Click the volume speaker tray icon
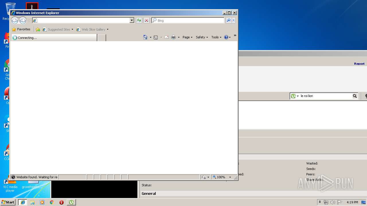Image resolution: width=367 pixels, height=206 pixels. pyautogui.click(x=333, y=202)
